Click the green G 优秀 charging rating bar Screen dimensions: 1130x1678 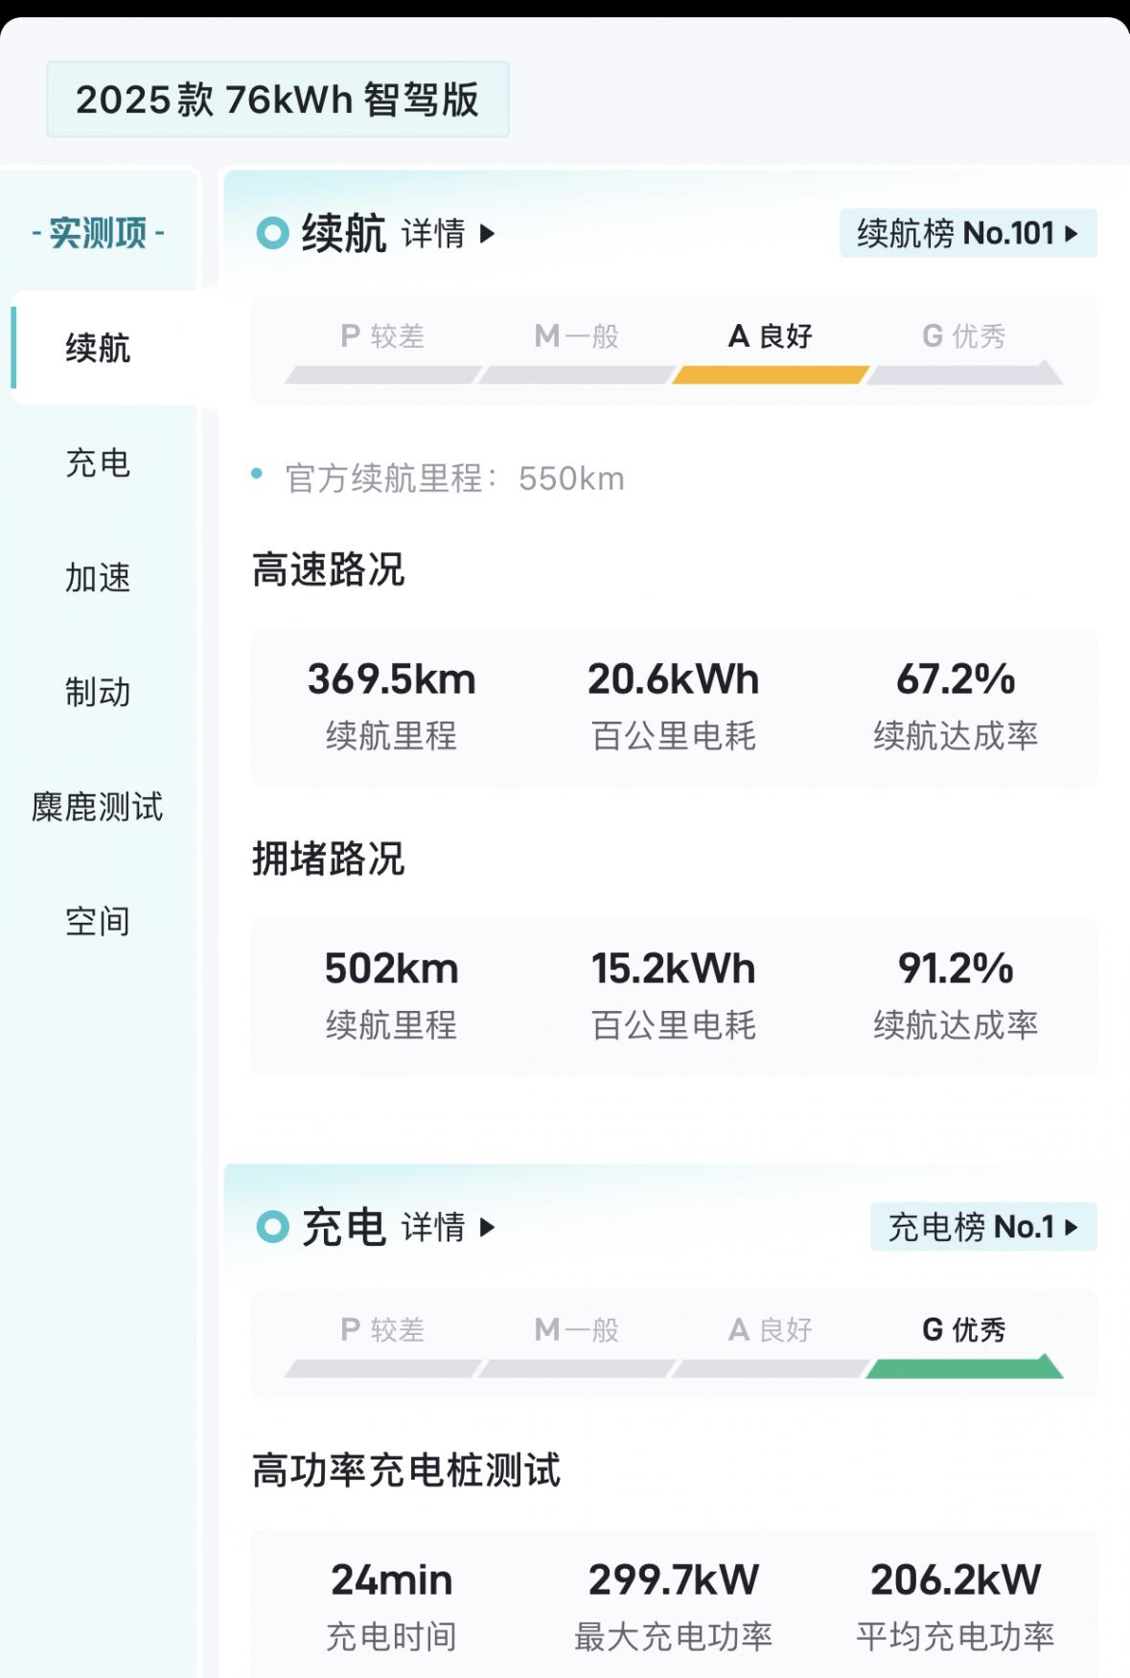pyautogui.click(x=965, y=1366)
